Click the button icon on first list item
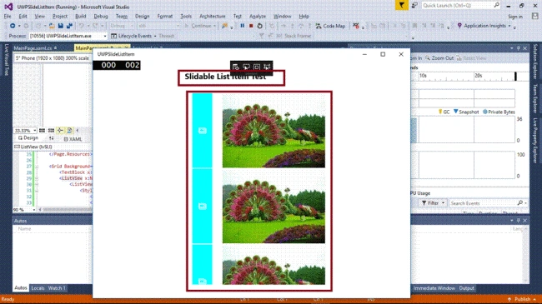Viewport: 542px width, 304px height. coord(203,131)
